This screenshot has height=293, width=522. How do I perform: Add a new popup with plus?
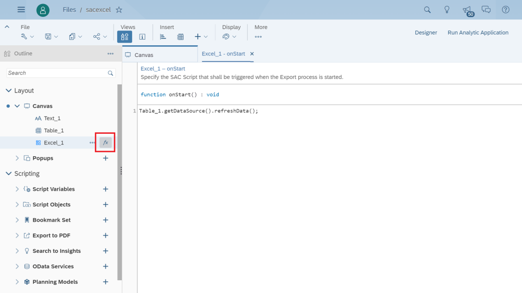pyautogui.click(x=106, y=158)
